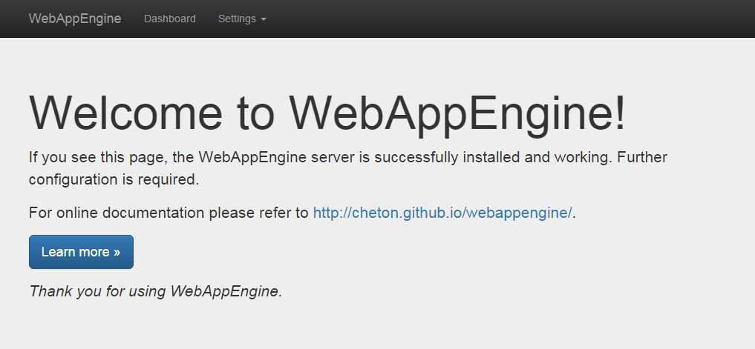The image size is (755, 349).
Task: Click WebAppEngine in the thank-you line
Action: click(x=226, y=291)
